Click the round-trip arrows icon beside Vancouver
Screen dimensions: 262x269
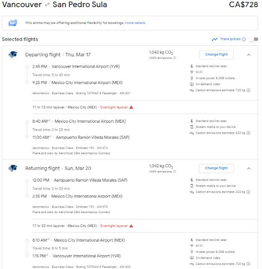[x=47, y=5]
